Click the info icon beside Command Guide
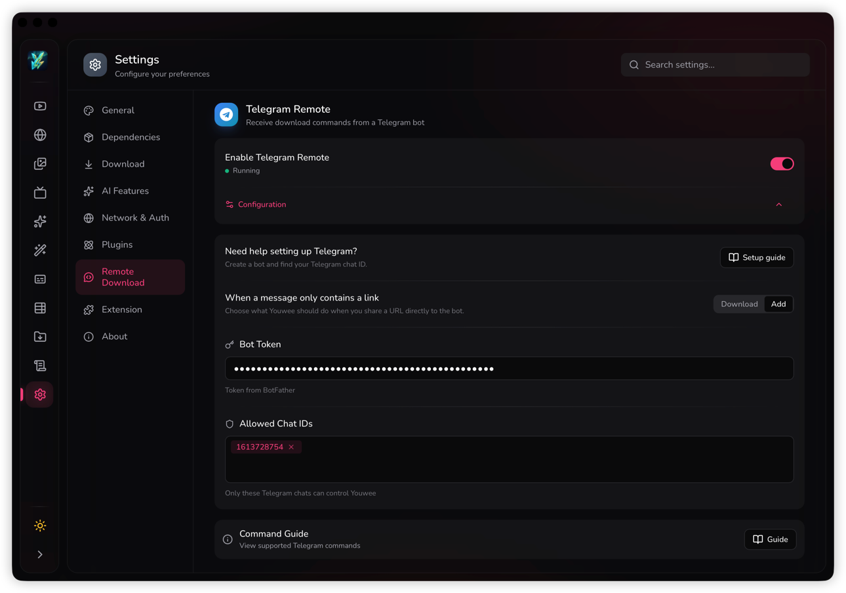Screen dimensions: 846x593 pos(228,539)
